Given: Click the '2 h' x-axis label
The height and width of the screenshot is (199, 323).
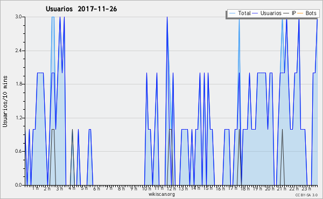Looking at the screenshot, I should [47, 189].
